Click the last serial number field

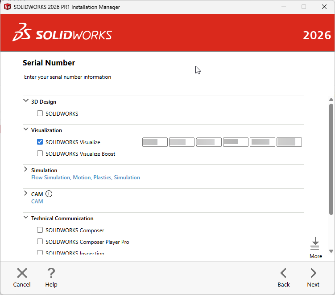coord(290,142)
